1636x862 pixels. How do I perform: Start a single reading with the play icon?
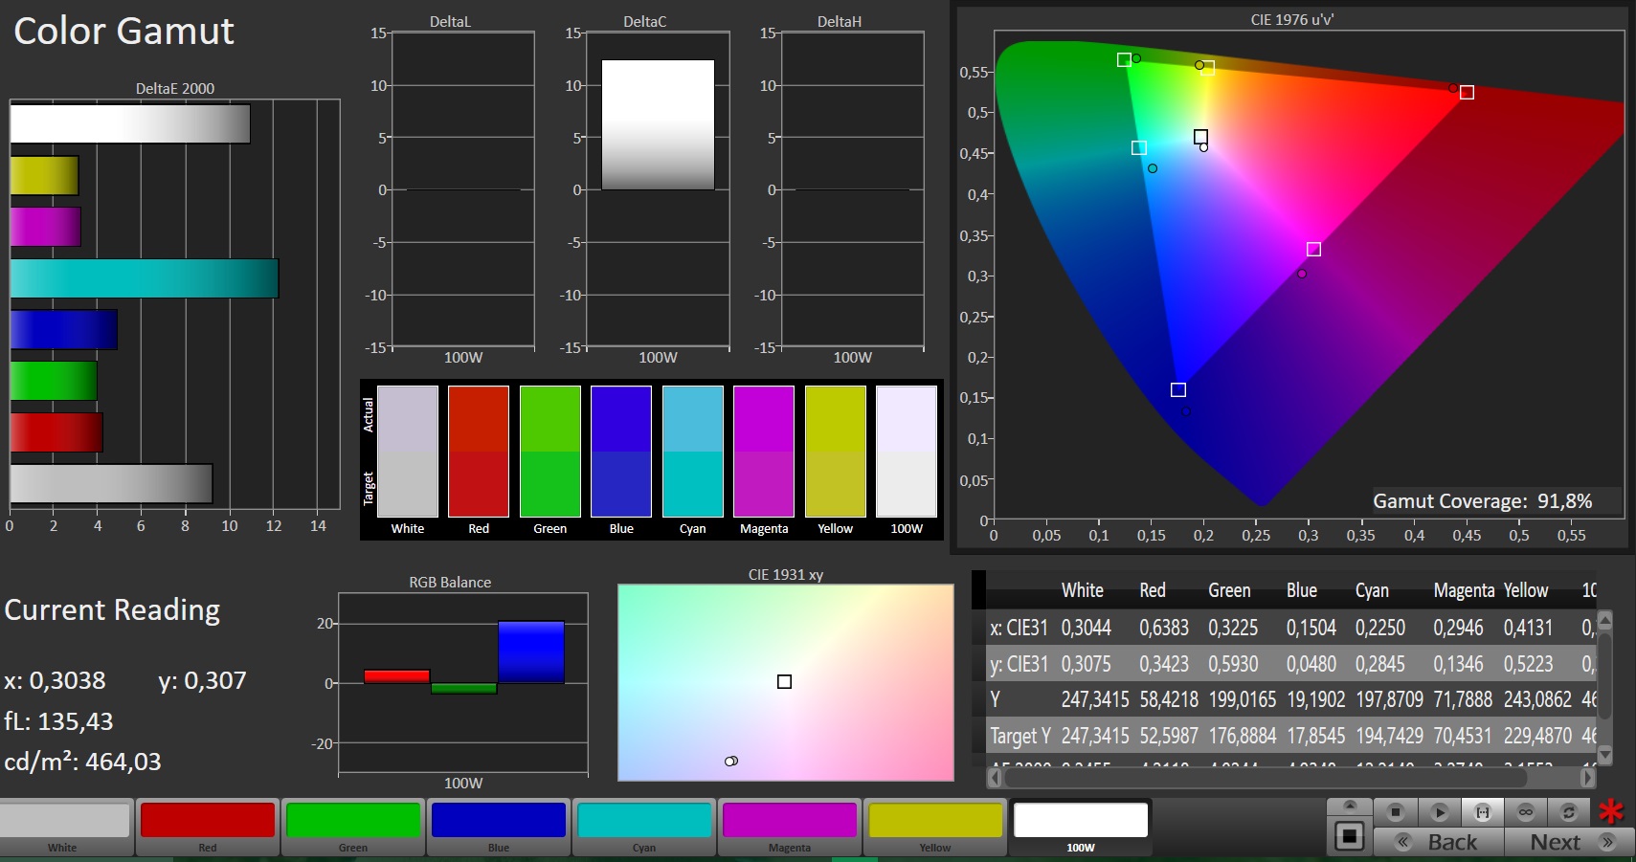point(1439,812)
